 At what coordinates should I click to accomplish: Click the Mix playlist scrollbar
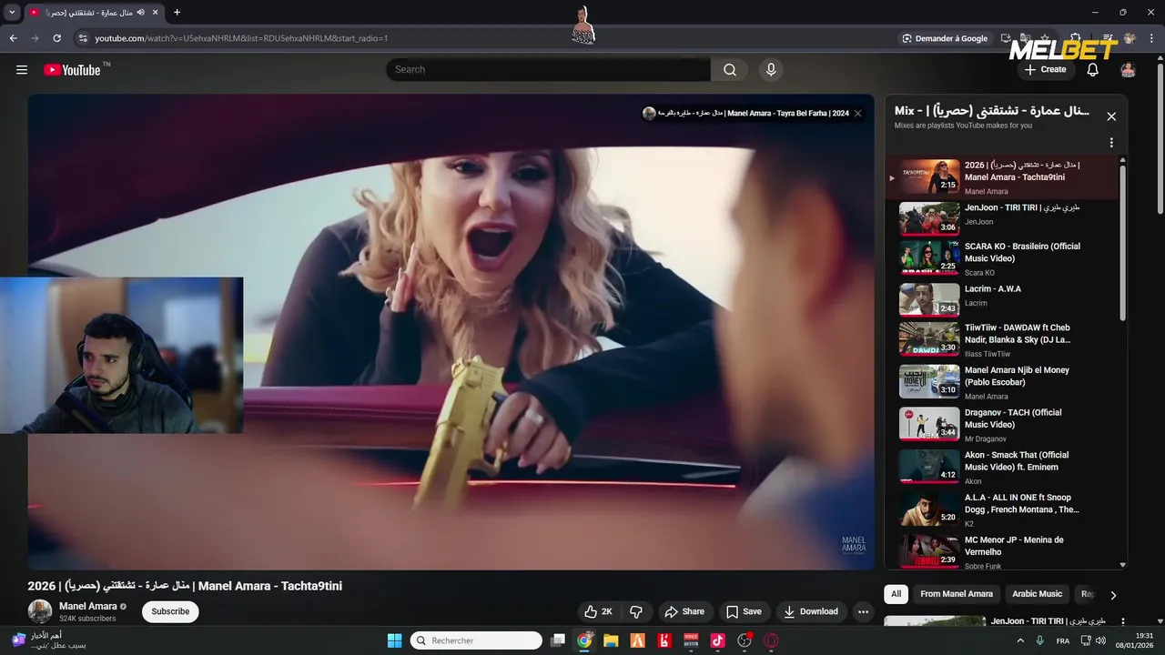coord(1122,241)
